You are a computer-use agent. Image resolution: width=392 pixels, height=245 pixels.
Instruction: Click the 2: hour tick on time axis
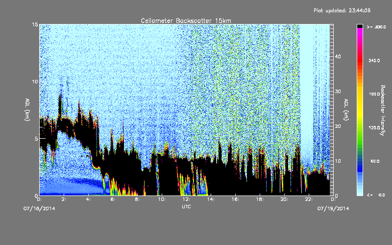tap(64, 199)
